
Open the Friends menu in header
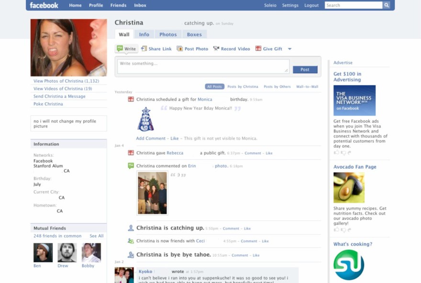[x=118, y=5]
